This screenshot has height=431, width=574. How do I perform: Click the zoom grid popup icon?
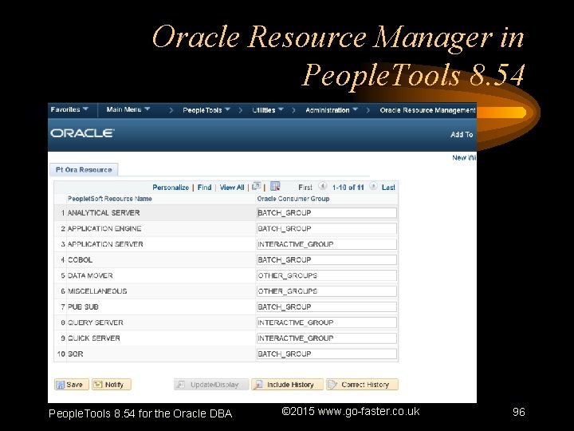point(256,186)
